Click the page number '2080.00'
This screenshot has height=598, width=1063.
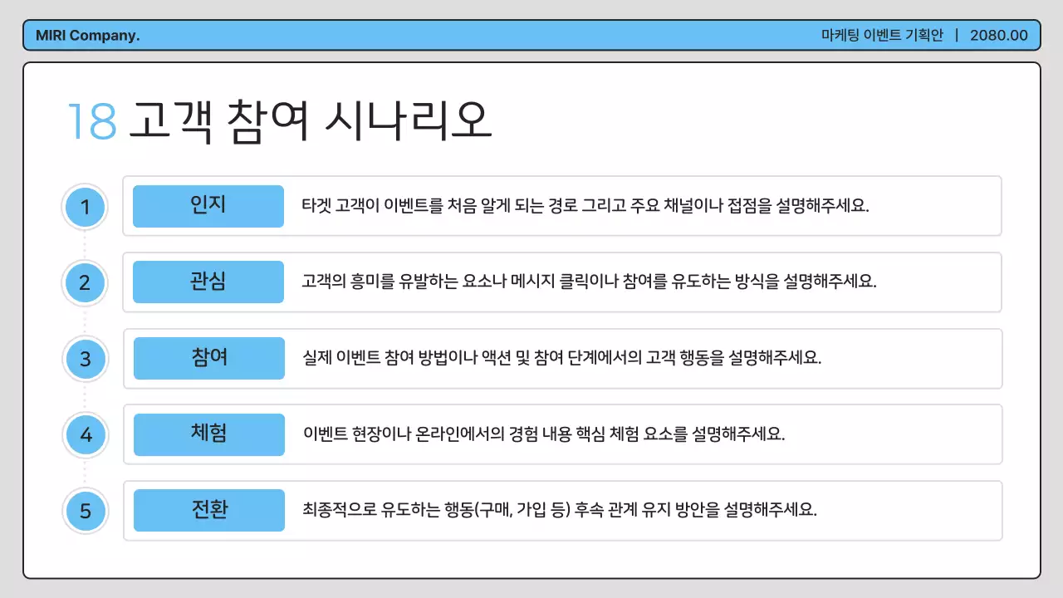point(1000,34)
